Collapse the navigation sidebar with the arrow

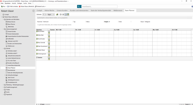click(33, 11)
